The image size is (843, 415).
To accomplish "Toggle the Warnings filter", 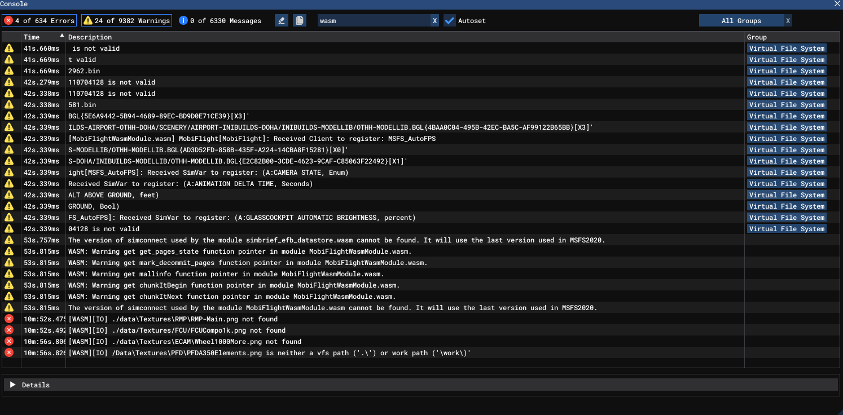I will (126, 21).
